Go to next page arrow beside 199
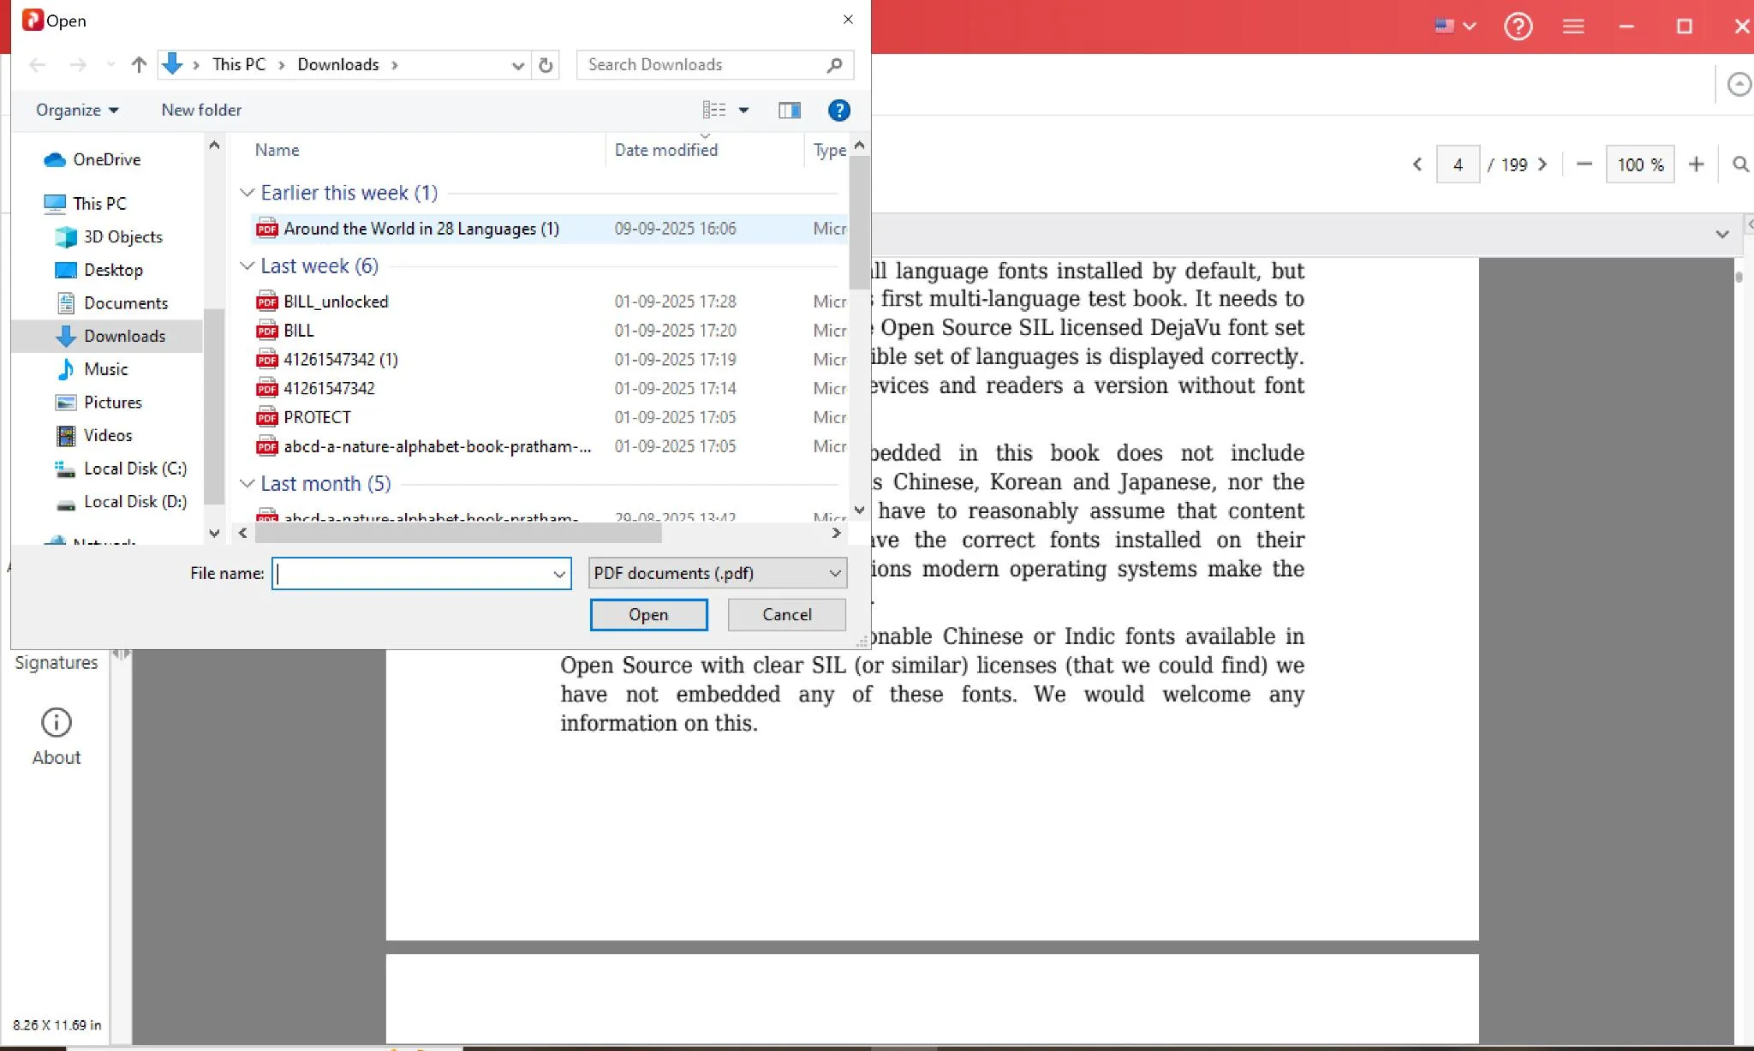Screen dimensions: 1754x1051 pyautogui.click(x=1542, y=164)
